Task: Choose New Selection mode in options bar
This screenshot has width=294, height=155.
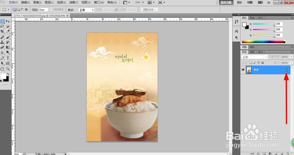Action: 15,10
